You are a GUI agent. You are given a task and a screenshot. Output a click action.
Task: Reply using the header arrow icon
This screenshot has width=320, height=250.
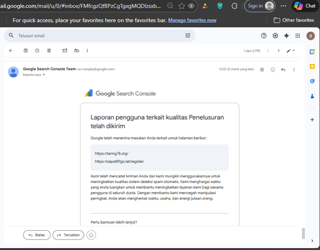click(284, 70)
